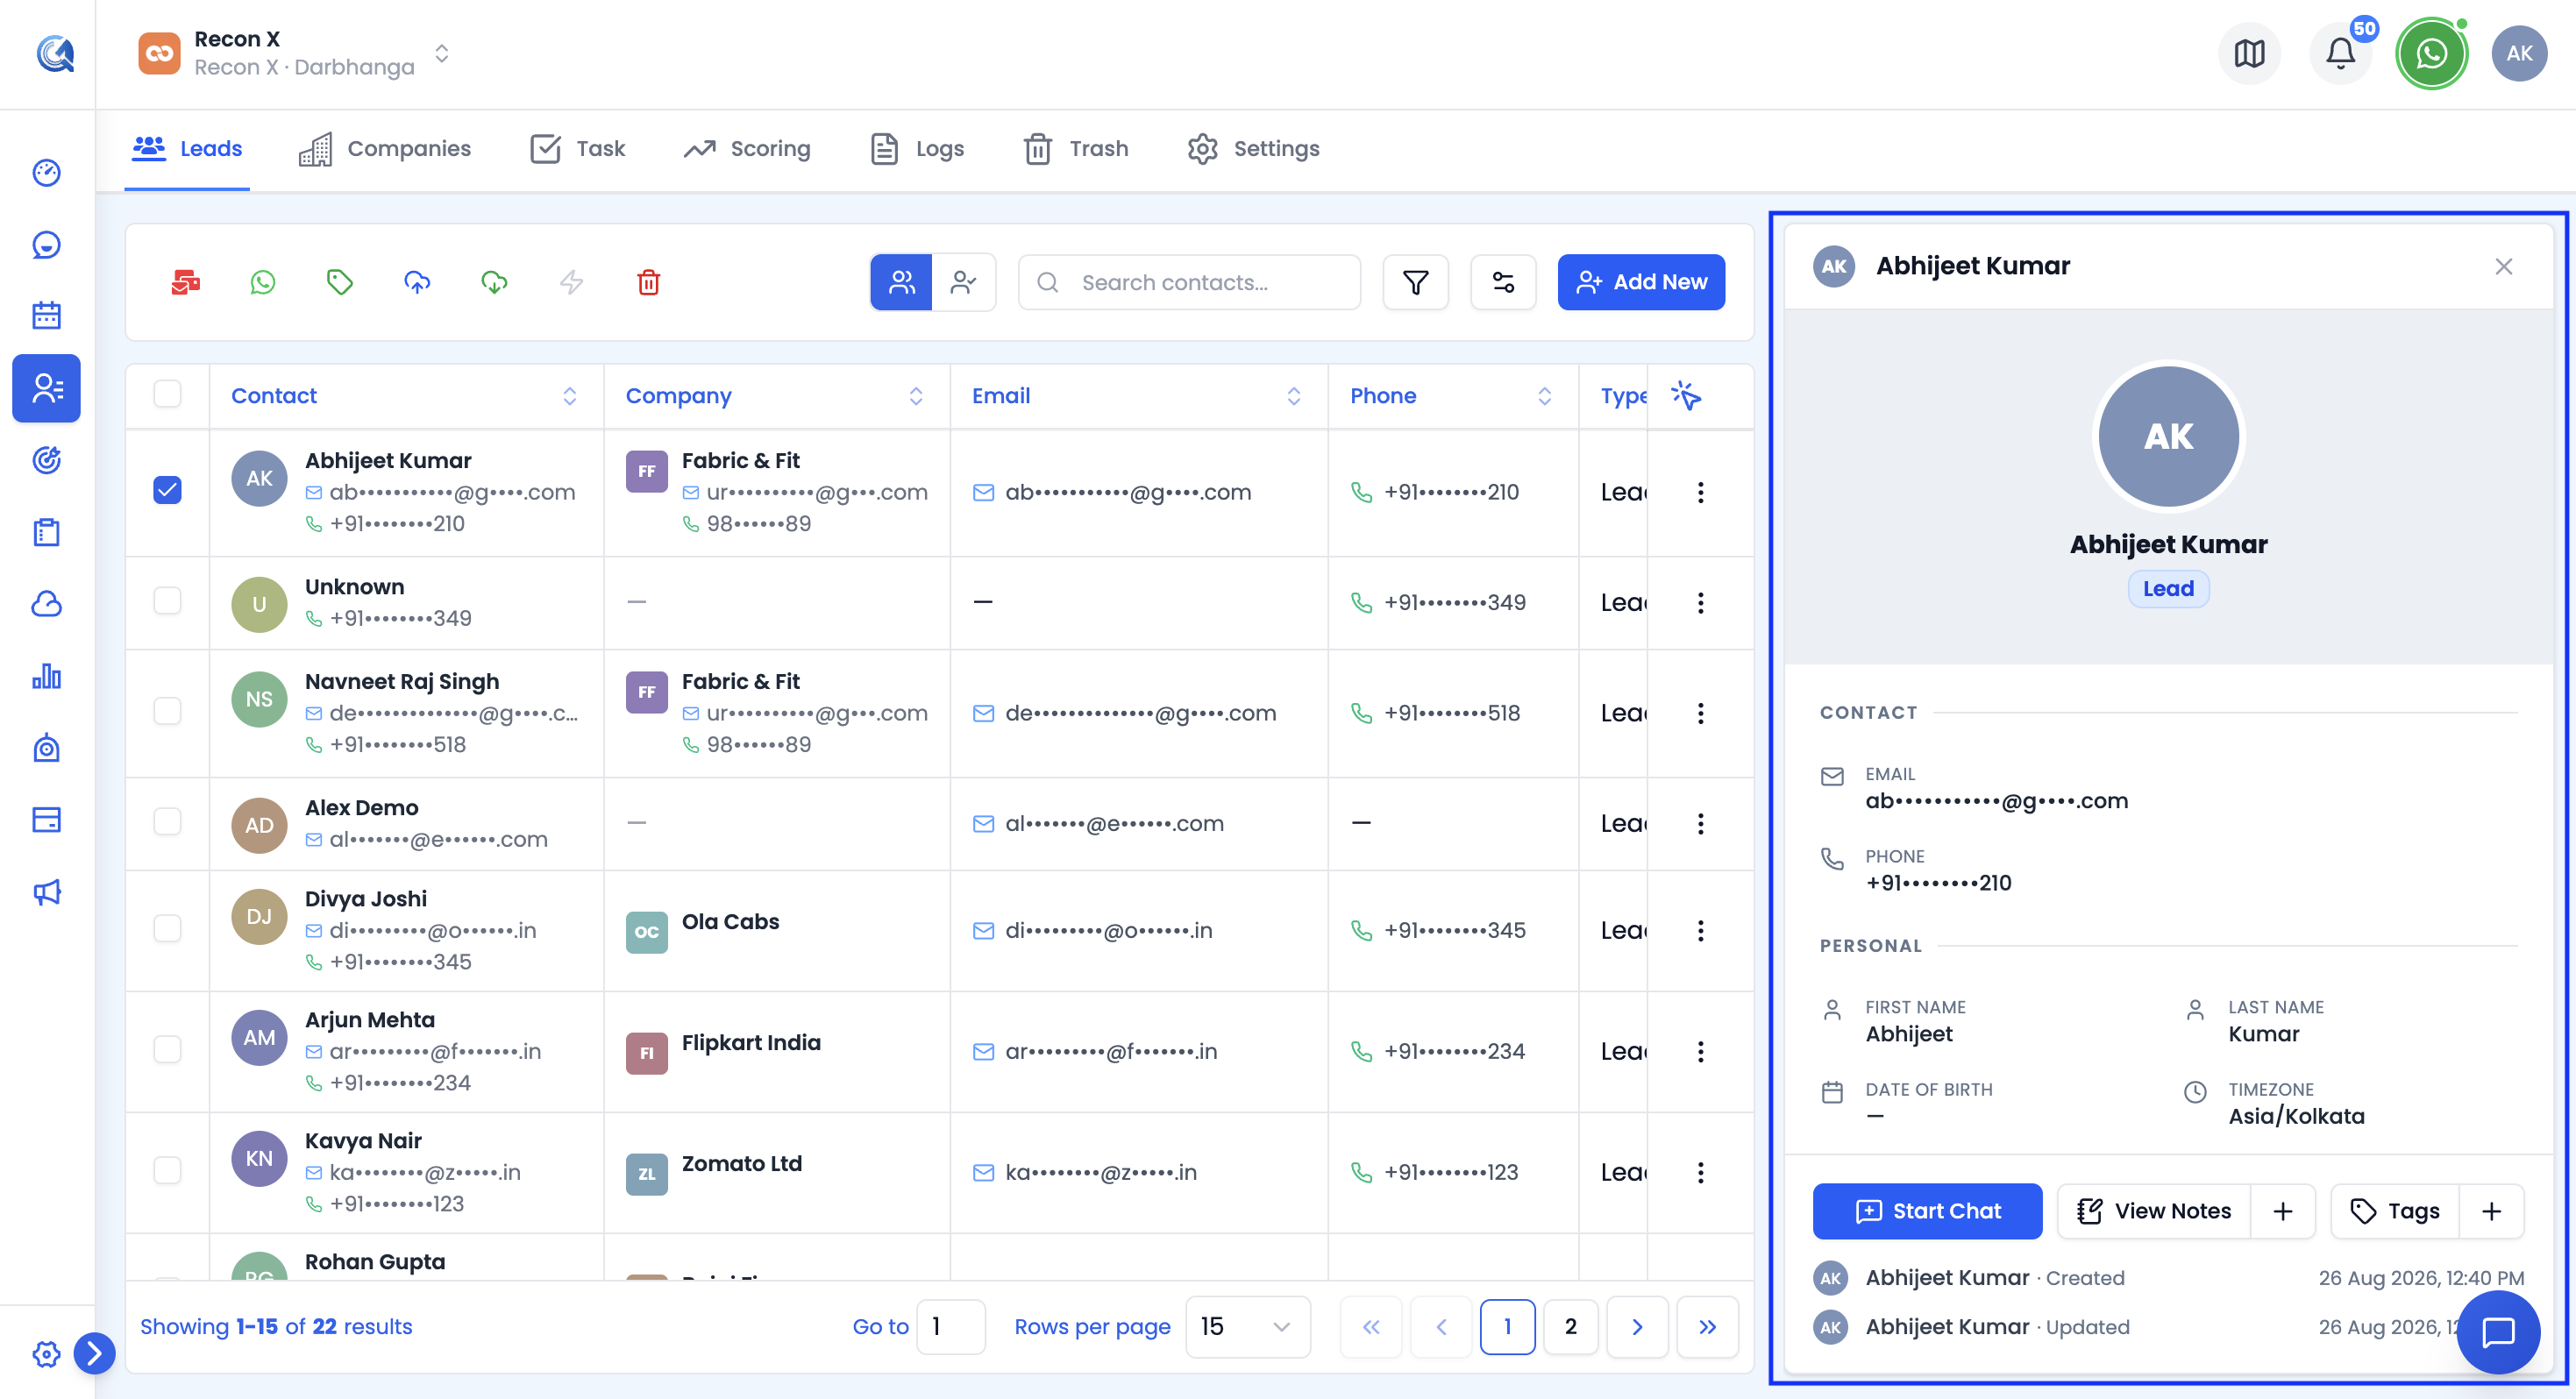The height and width of the screenshot is (1399, 2576).
Task: Open the WhatsApp icon in top bar
Action: pos(2431,54)
